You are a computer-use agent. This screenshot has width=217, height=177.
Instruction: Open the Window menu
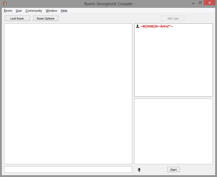pyautogui.click(x=52, y=11)
